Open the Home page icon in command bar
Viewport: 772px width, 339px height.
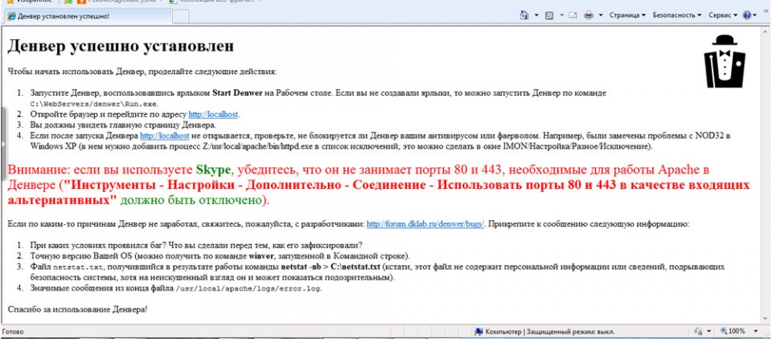click(525, 15)
